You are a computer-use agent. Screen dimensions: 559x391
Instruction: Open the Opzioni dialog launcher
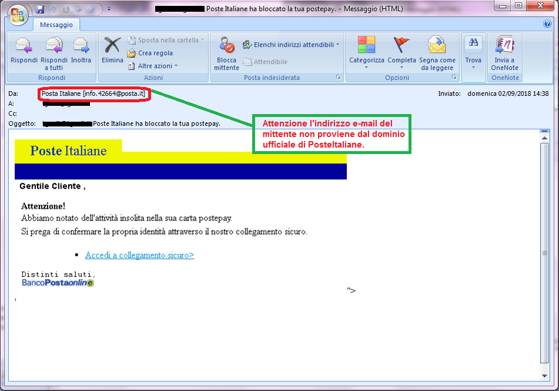454,77
